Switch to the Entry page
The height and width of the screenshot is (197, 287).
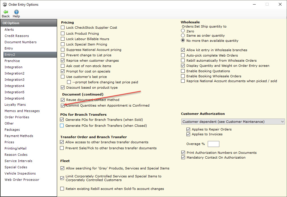pos(9,48)
